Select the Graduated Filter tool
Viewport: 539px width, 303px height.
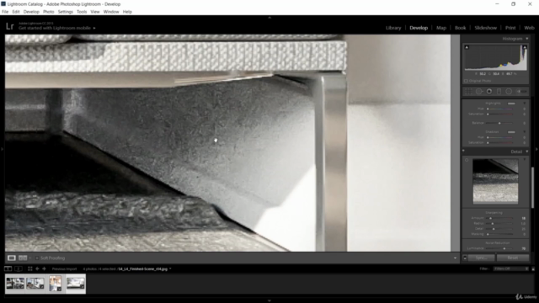[x=499, y=92]
